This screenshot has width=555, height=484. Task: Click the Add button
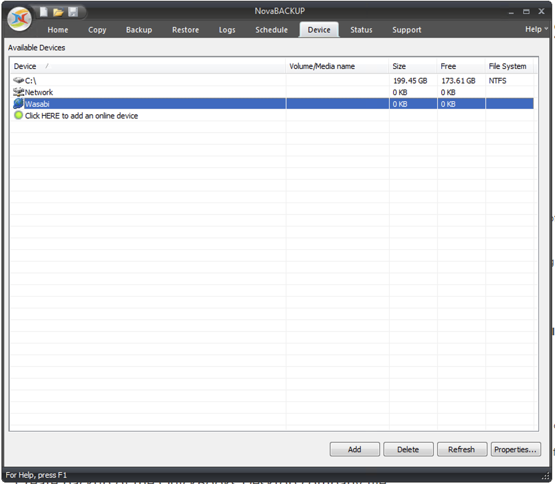tap(355, 449)
